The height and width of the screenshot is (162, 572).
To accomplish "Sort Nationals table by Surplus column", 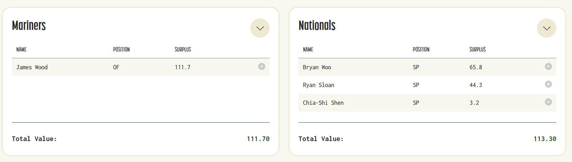I will pos(477,49).
